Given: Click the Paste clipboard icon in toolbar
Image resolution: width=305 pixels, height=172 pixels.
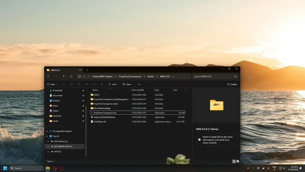Looking at the screenshot, I should click(79, 84).
